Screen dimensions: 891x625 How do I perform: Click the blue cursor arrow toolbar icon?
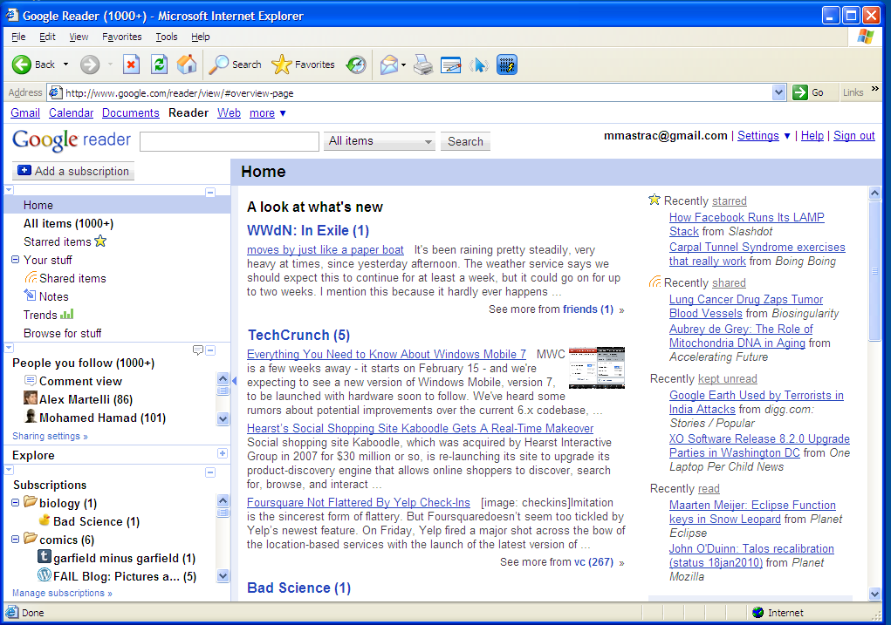(x=479, y=65)
